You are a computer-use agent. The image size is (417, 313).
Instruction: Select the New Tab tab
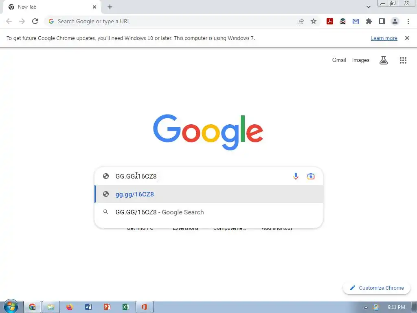tap(52, 7)
